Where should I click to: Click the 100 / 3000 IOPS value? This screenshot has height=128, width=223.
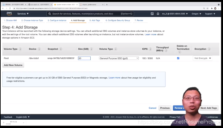(147, 58)
